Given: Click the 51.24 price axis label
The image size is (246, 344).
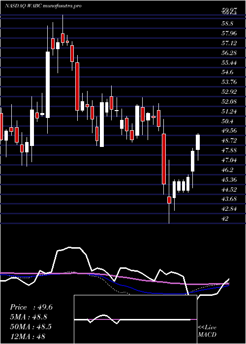Looking at the screenshot, I should pyautogui.click(x=229, y=112).
